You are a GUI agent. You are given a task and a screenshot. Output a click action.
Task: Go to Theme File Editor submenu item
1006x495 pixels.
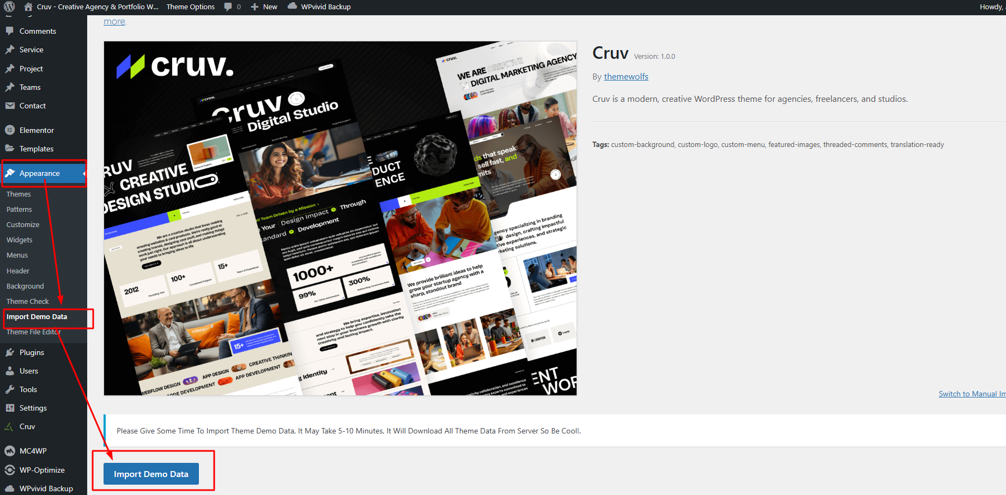(x=33, y=332)
